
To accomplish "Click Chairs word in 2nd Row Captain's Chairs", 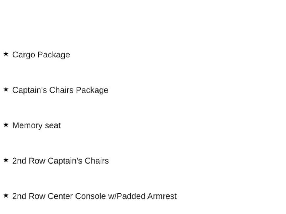I will (x=97, y=161).
